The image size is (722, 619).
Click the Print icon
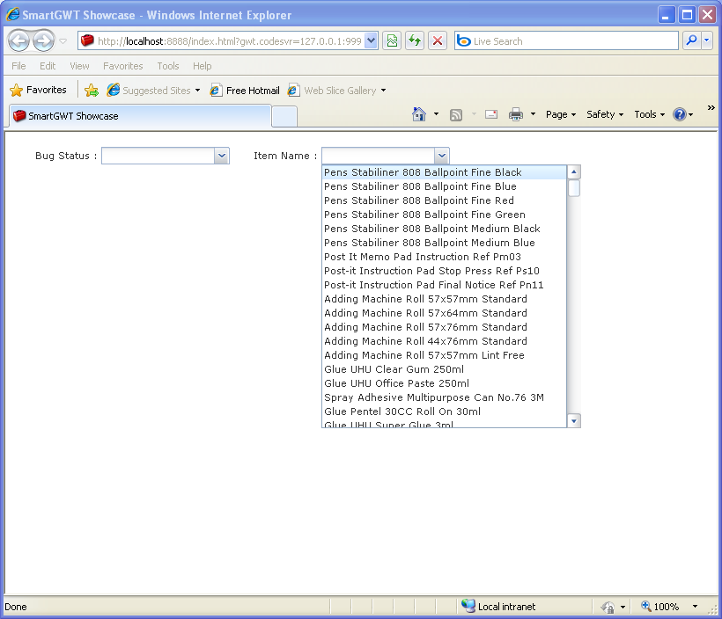click(x=516, y=114)
